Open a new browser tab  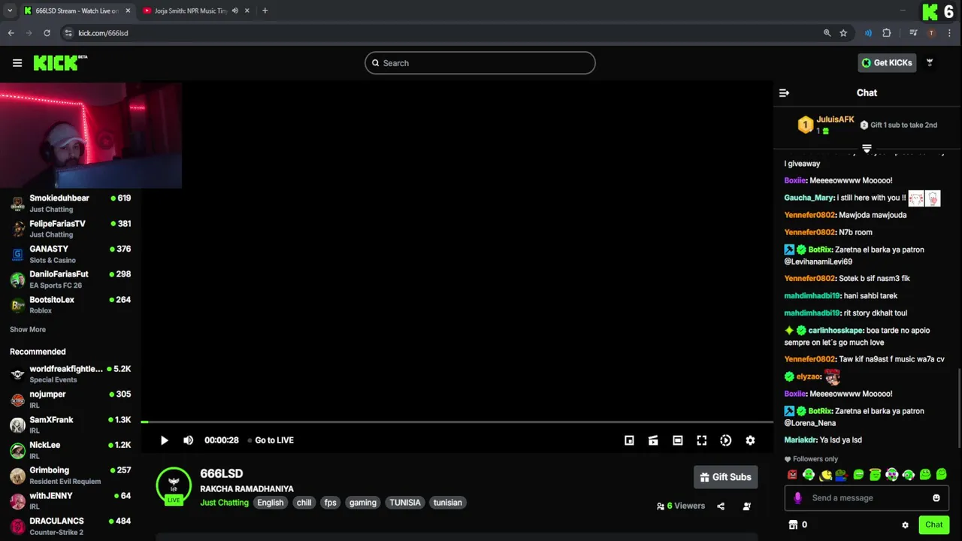265,11
